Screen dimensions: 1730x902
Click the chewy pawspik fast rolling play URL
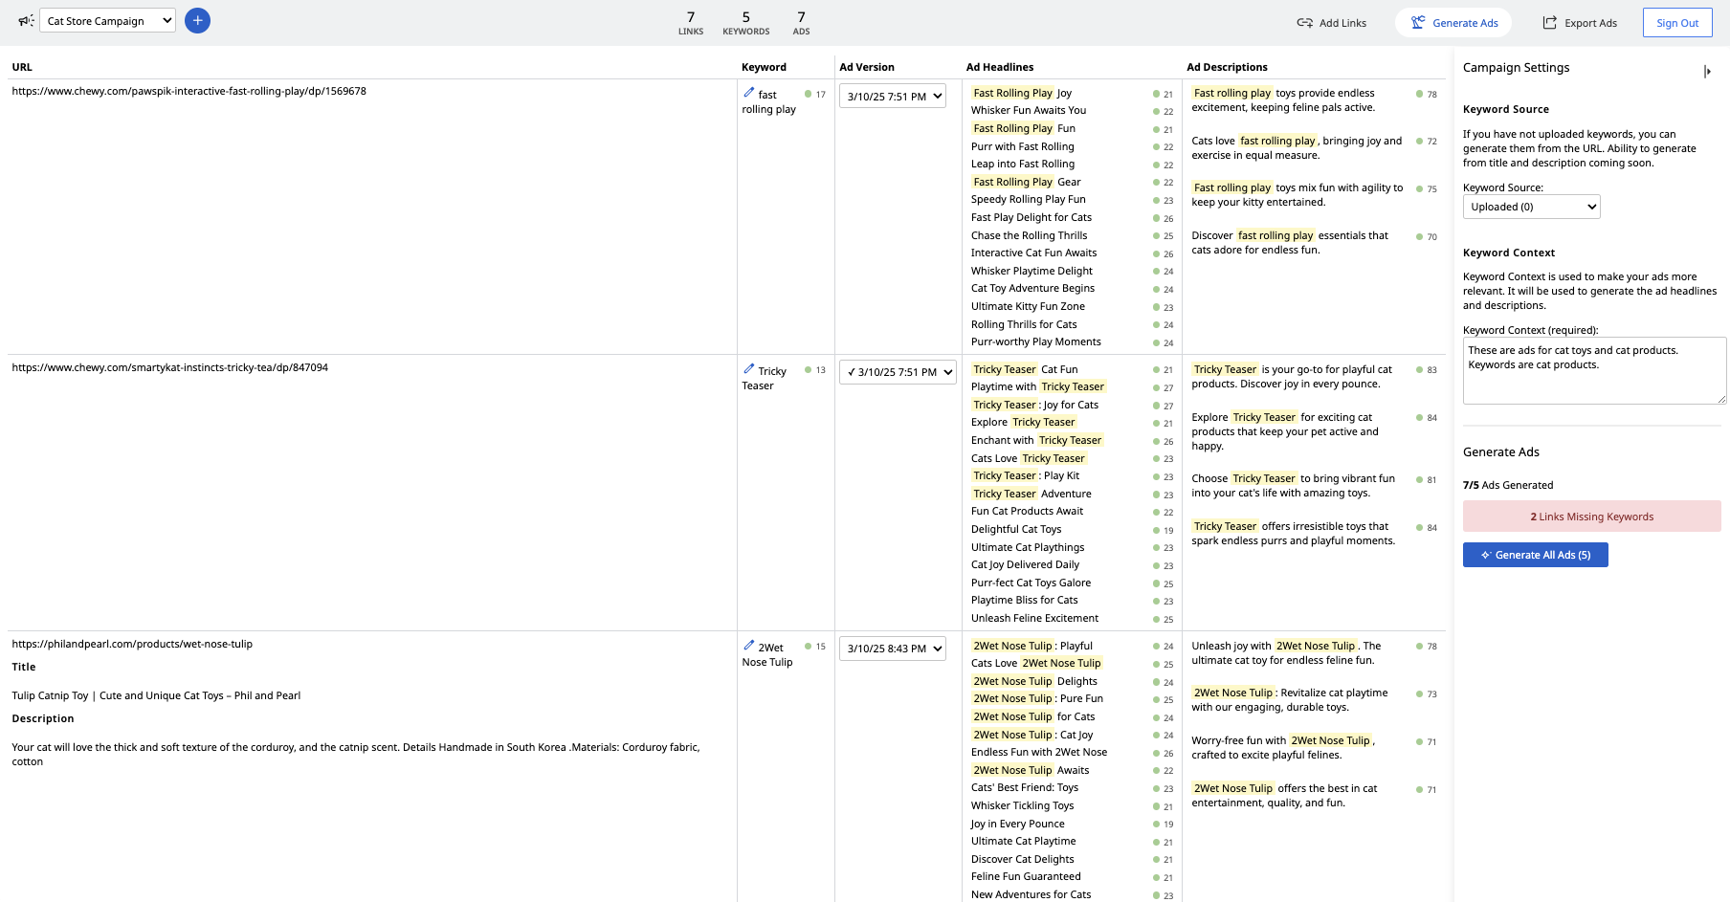[x=189, y=92]
